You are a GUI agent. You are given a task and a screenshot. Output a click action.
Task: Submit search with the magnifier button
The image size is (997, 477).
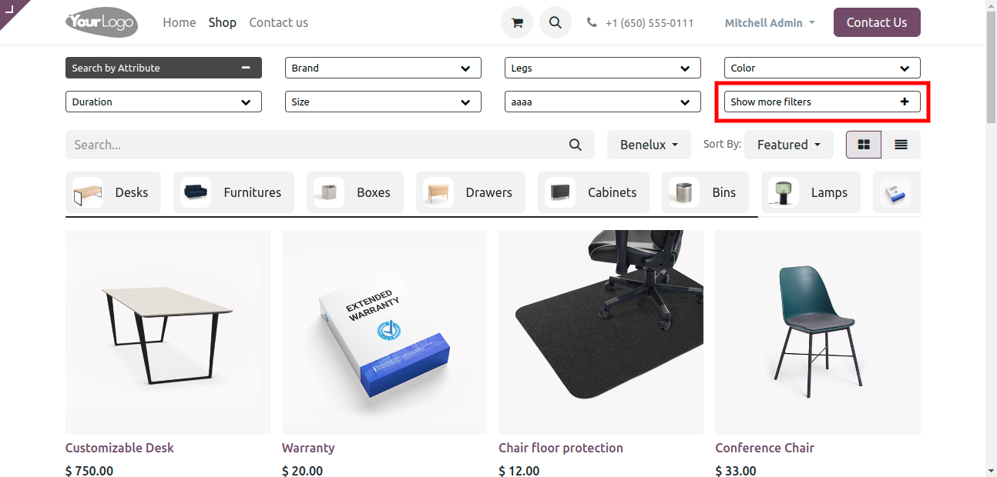576,145
